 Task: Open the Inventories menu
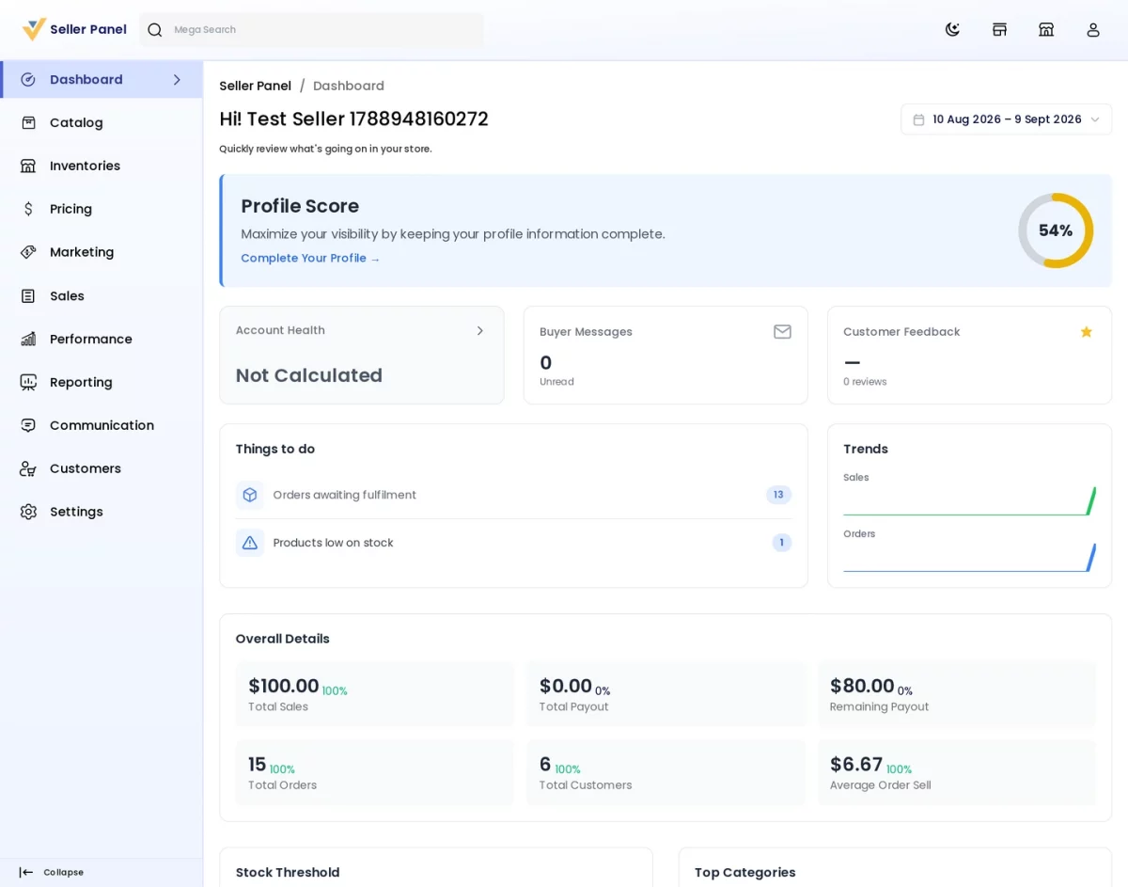click(102, 166)
